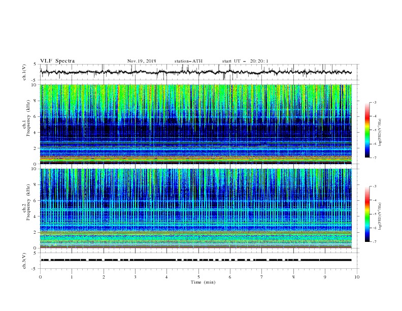Image resolution: width=402 pixels, height=311 pixels.
Task: Click time axis tick label "2"
Action: 104,277
